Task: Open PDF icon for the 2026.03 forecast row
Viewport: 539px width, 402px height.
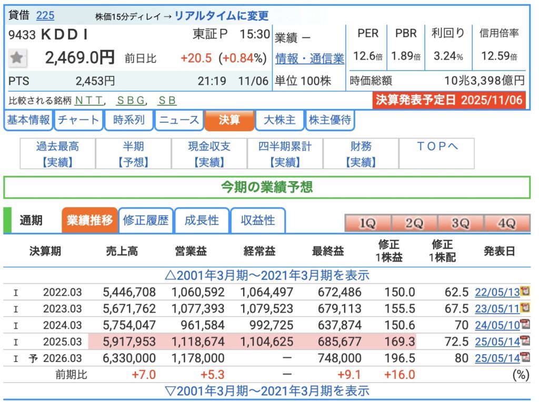Action: [524, 358]
